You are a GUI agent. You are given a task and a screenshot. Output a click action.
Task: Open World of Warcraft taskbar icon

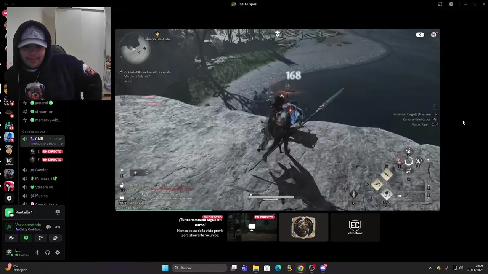coord(289,268)
